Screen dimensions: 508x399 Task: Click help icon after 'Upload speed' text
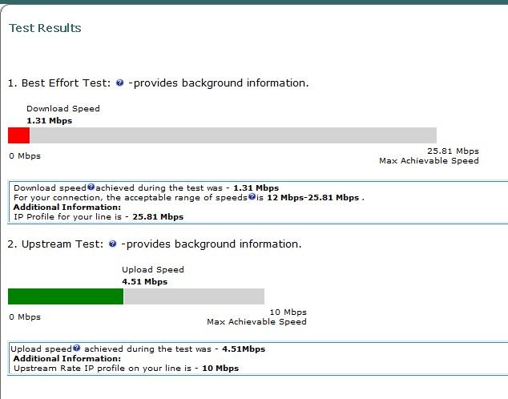(x=76, y=348)
